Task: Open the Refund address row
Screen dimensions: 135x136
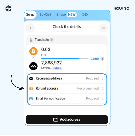Action: (67, 89)
